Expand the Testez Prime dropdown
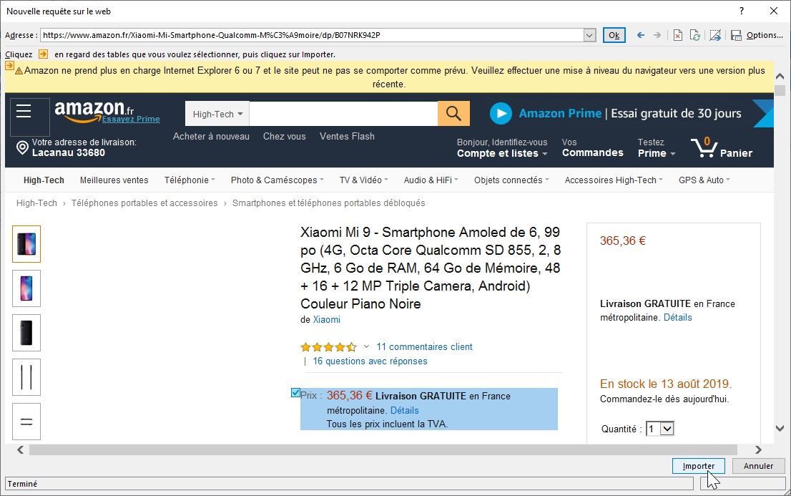 (x=657, y=148)
